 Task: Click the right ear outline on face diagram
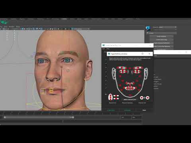[x=146, y=73]
